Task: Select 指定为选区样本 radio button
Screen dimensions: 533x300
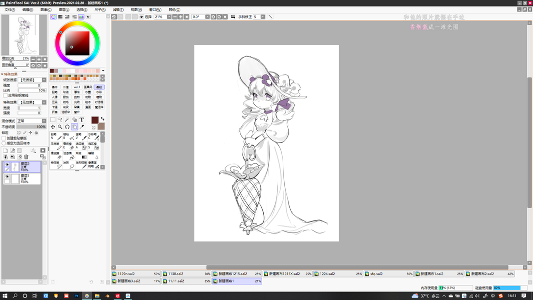Action: 4,143
